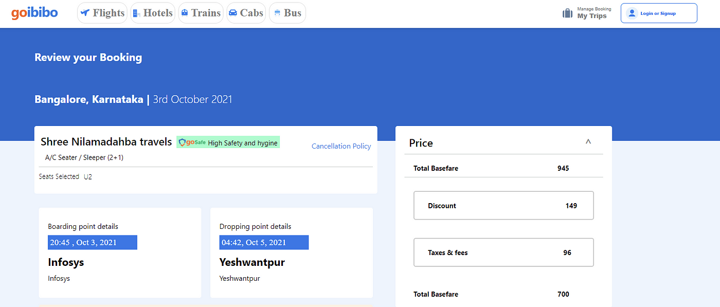Select the boarding time 20:45, Oct 3, 2021
This screenshot has width=720, height=307.
point(93,243)
